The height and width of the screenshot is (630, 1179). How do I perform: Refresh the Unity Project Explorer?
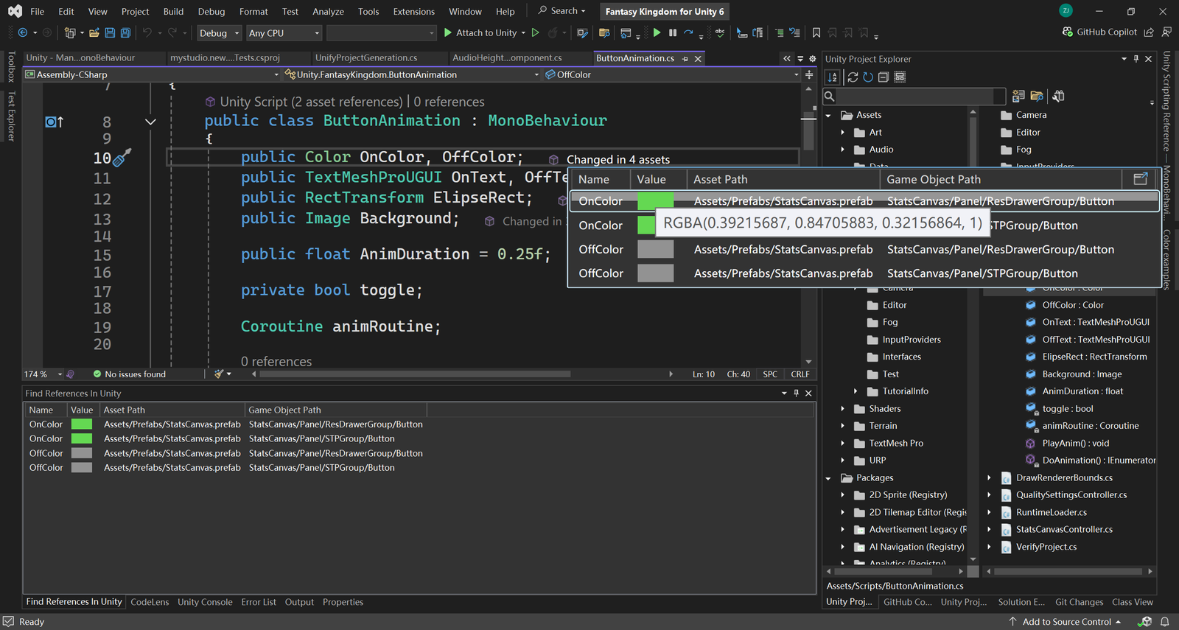coord(868,77)
